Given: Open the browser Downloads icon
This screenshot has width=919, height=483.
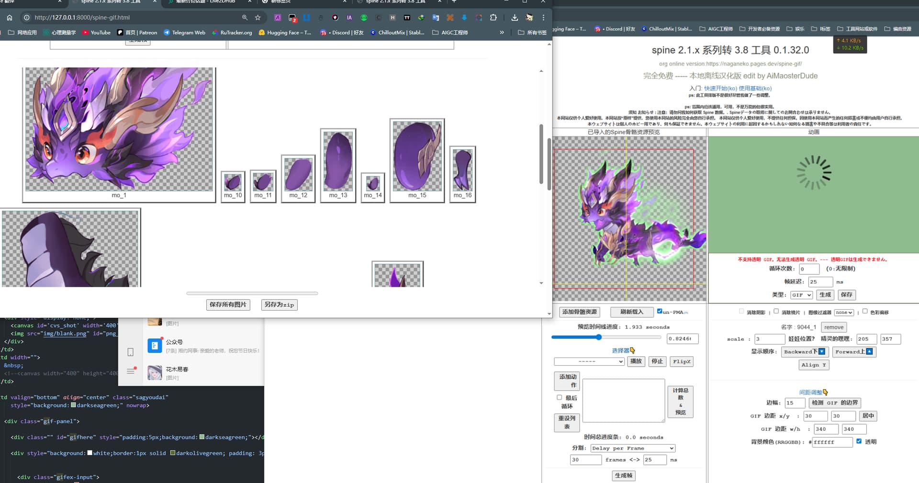Looking at the screenshot, I should pyautogui.click(x=515, y=18).
